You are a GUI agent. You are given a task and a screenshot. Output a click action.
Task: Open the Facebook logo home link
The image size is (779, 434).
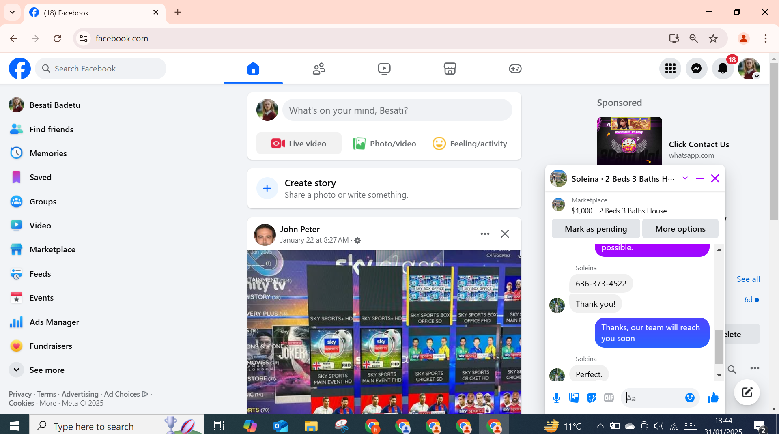[x=19, y=69]
